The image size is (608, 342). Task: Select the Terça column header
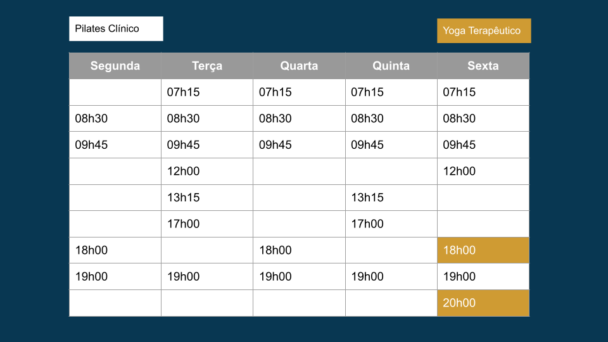207,66
